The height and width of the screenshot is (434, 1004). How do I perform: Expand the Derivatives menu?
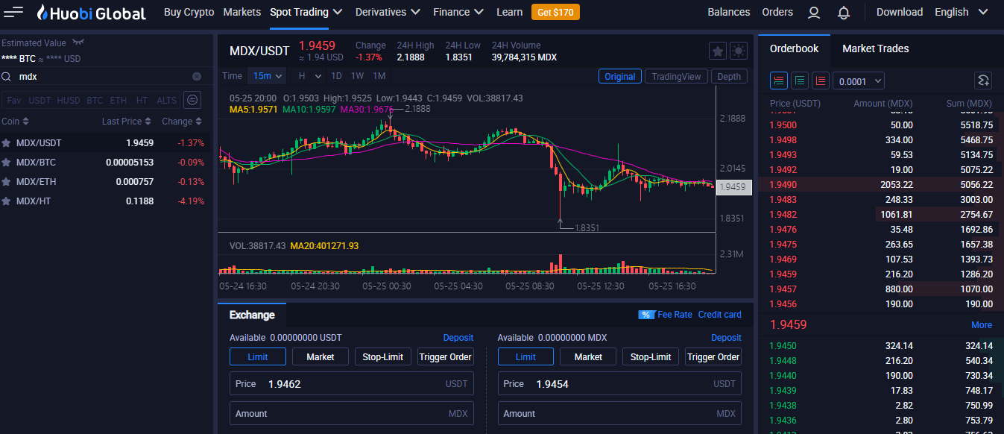388,12
